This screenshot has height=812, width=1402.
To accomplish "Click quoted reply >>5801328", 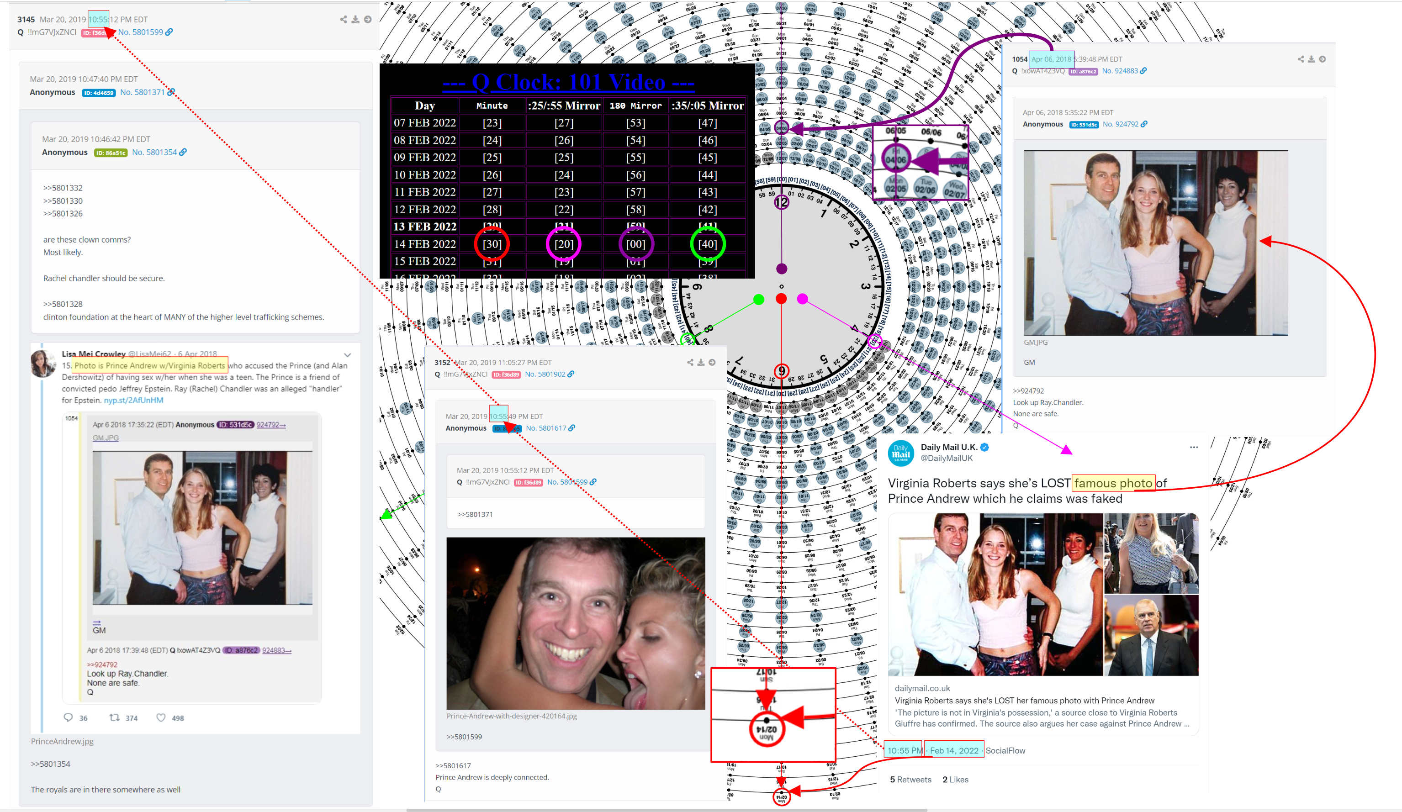I will tap(63, 304).
